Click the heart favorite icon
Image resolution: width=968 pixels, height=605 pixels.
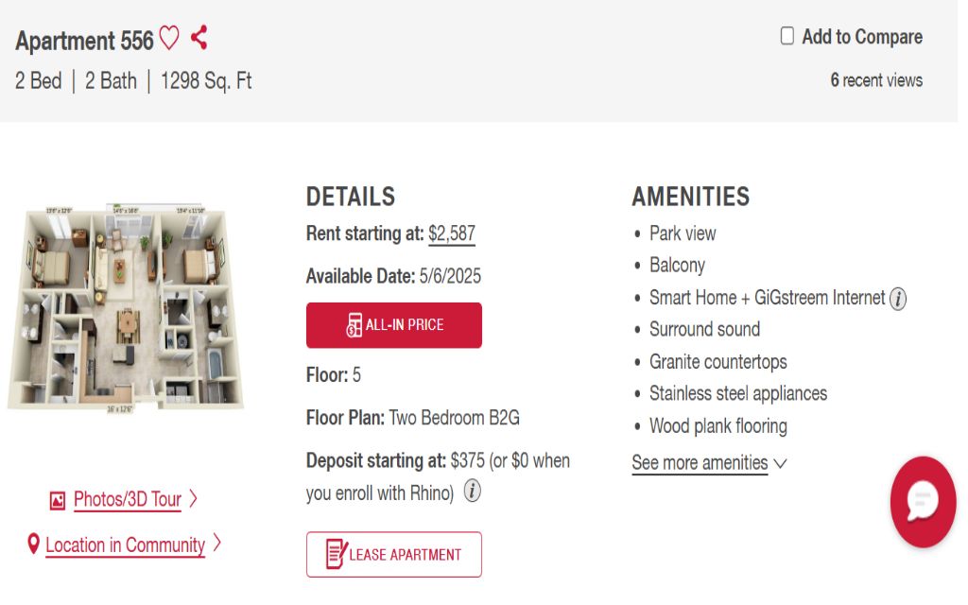pos(169,39)
